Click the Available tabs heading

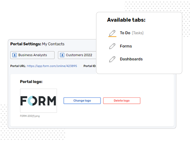[x=126, y=20]
